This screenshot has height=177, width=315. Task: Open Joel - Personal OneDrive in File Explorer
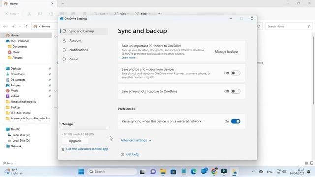(19, 41)
